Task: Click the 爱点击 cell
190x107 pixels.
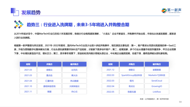Action: pos(49,75)
